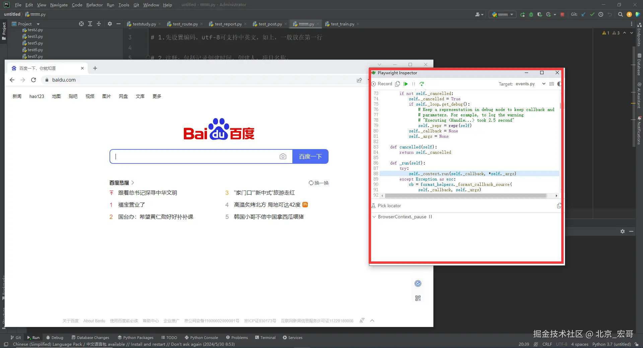643x348 pixels.
Task: Click the share icon in the browser address bar
Action: (x=359, y=80)
